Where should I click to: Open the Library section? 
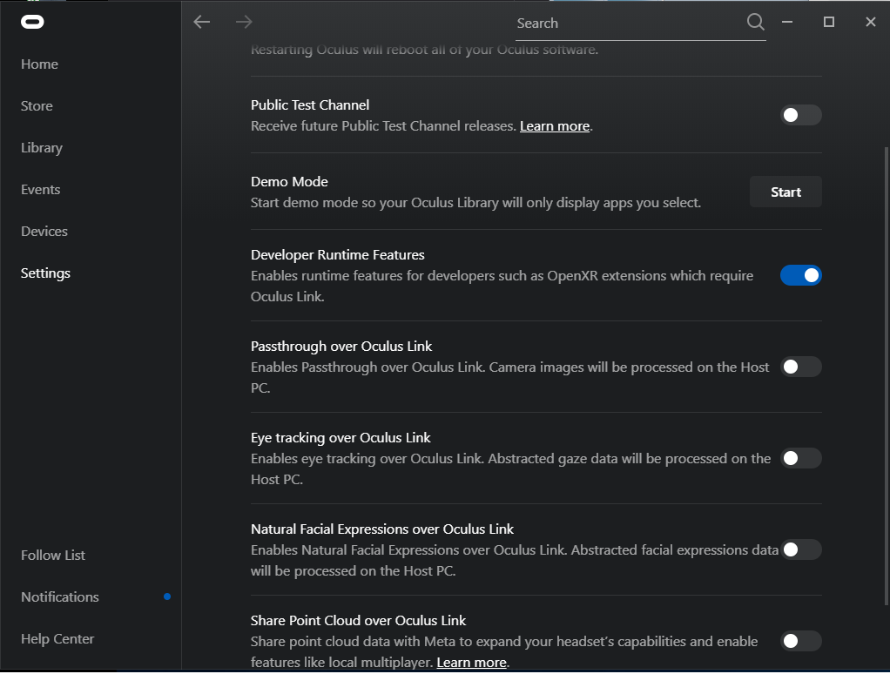pos(42,148)
